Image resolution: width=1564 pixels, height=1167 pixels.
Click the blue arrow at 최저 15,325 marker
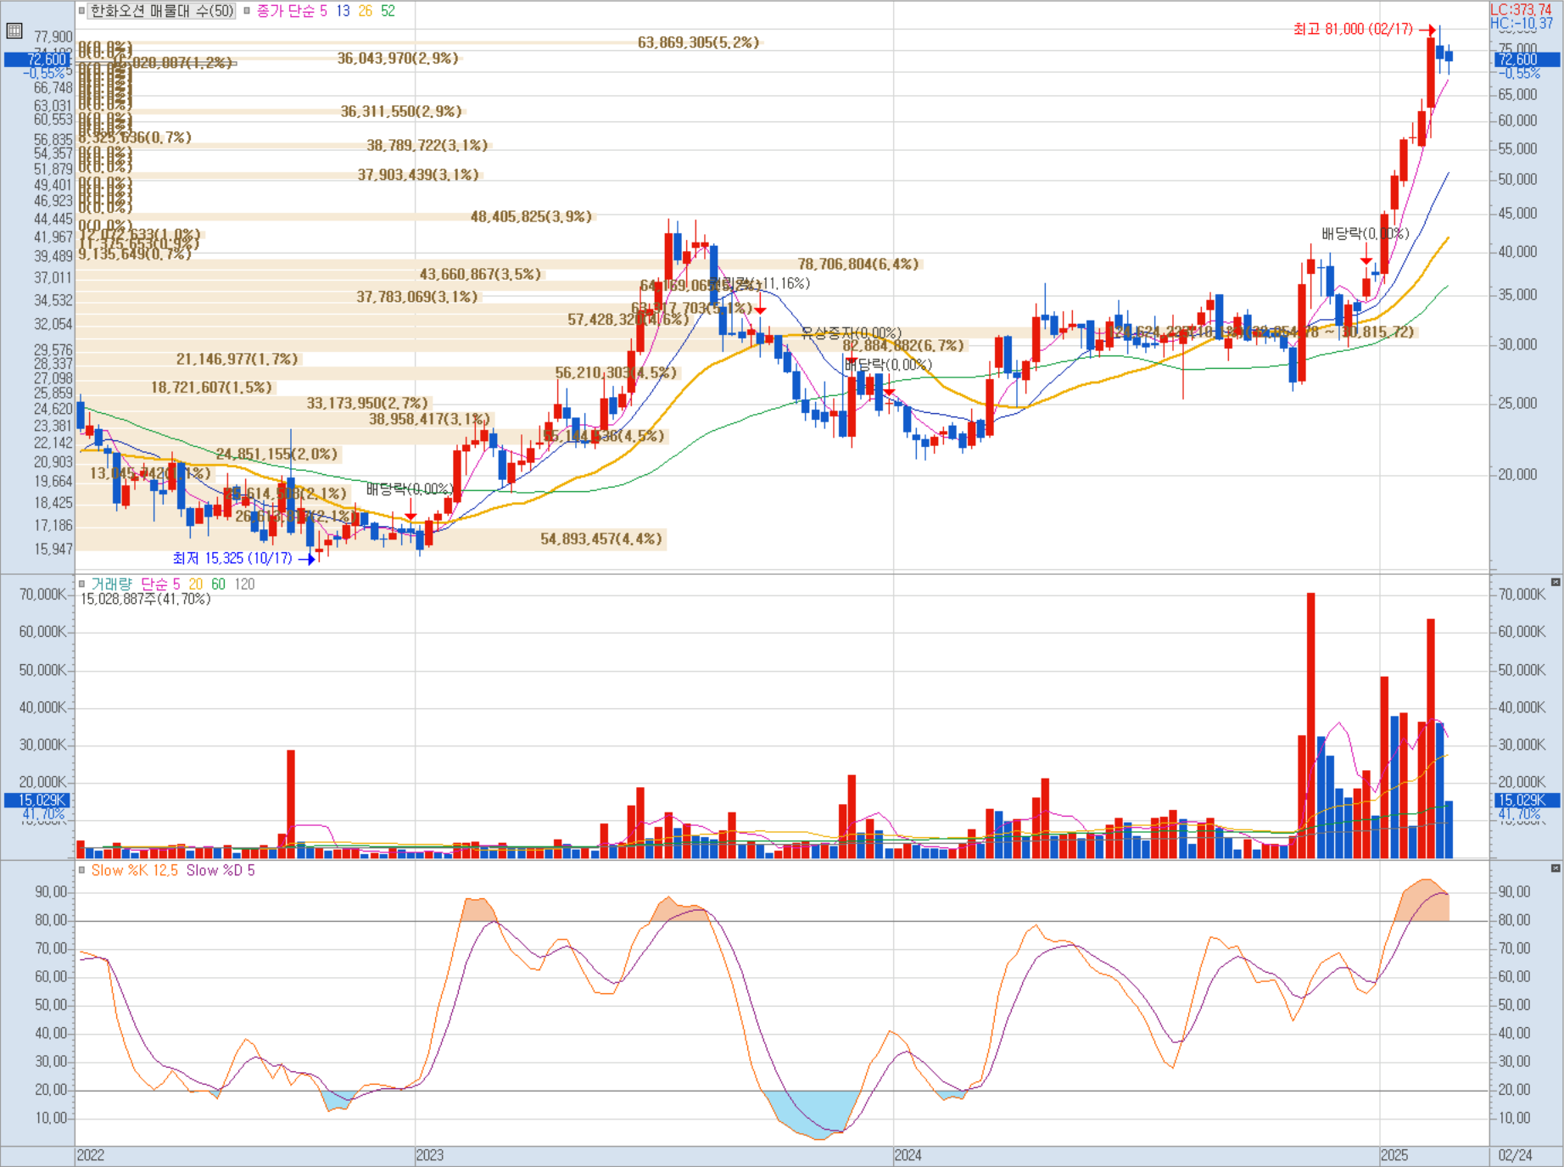coord(307,558)
